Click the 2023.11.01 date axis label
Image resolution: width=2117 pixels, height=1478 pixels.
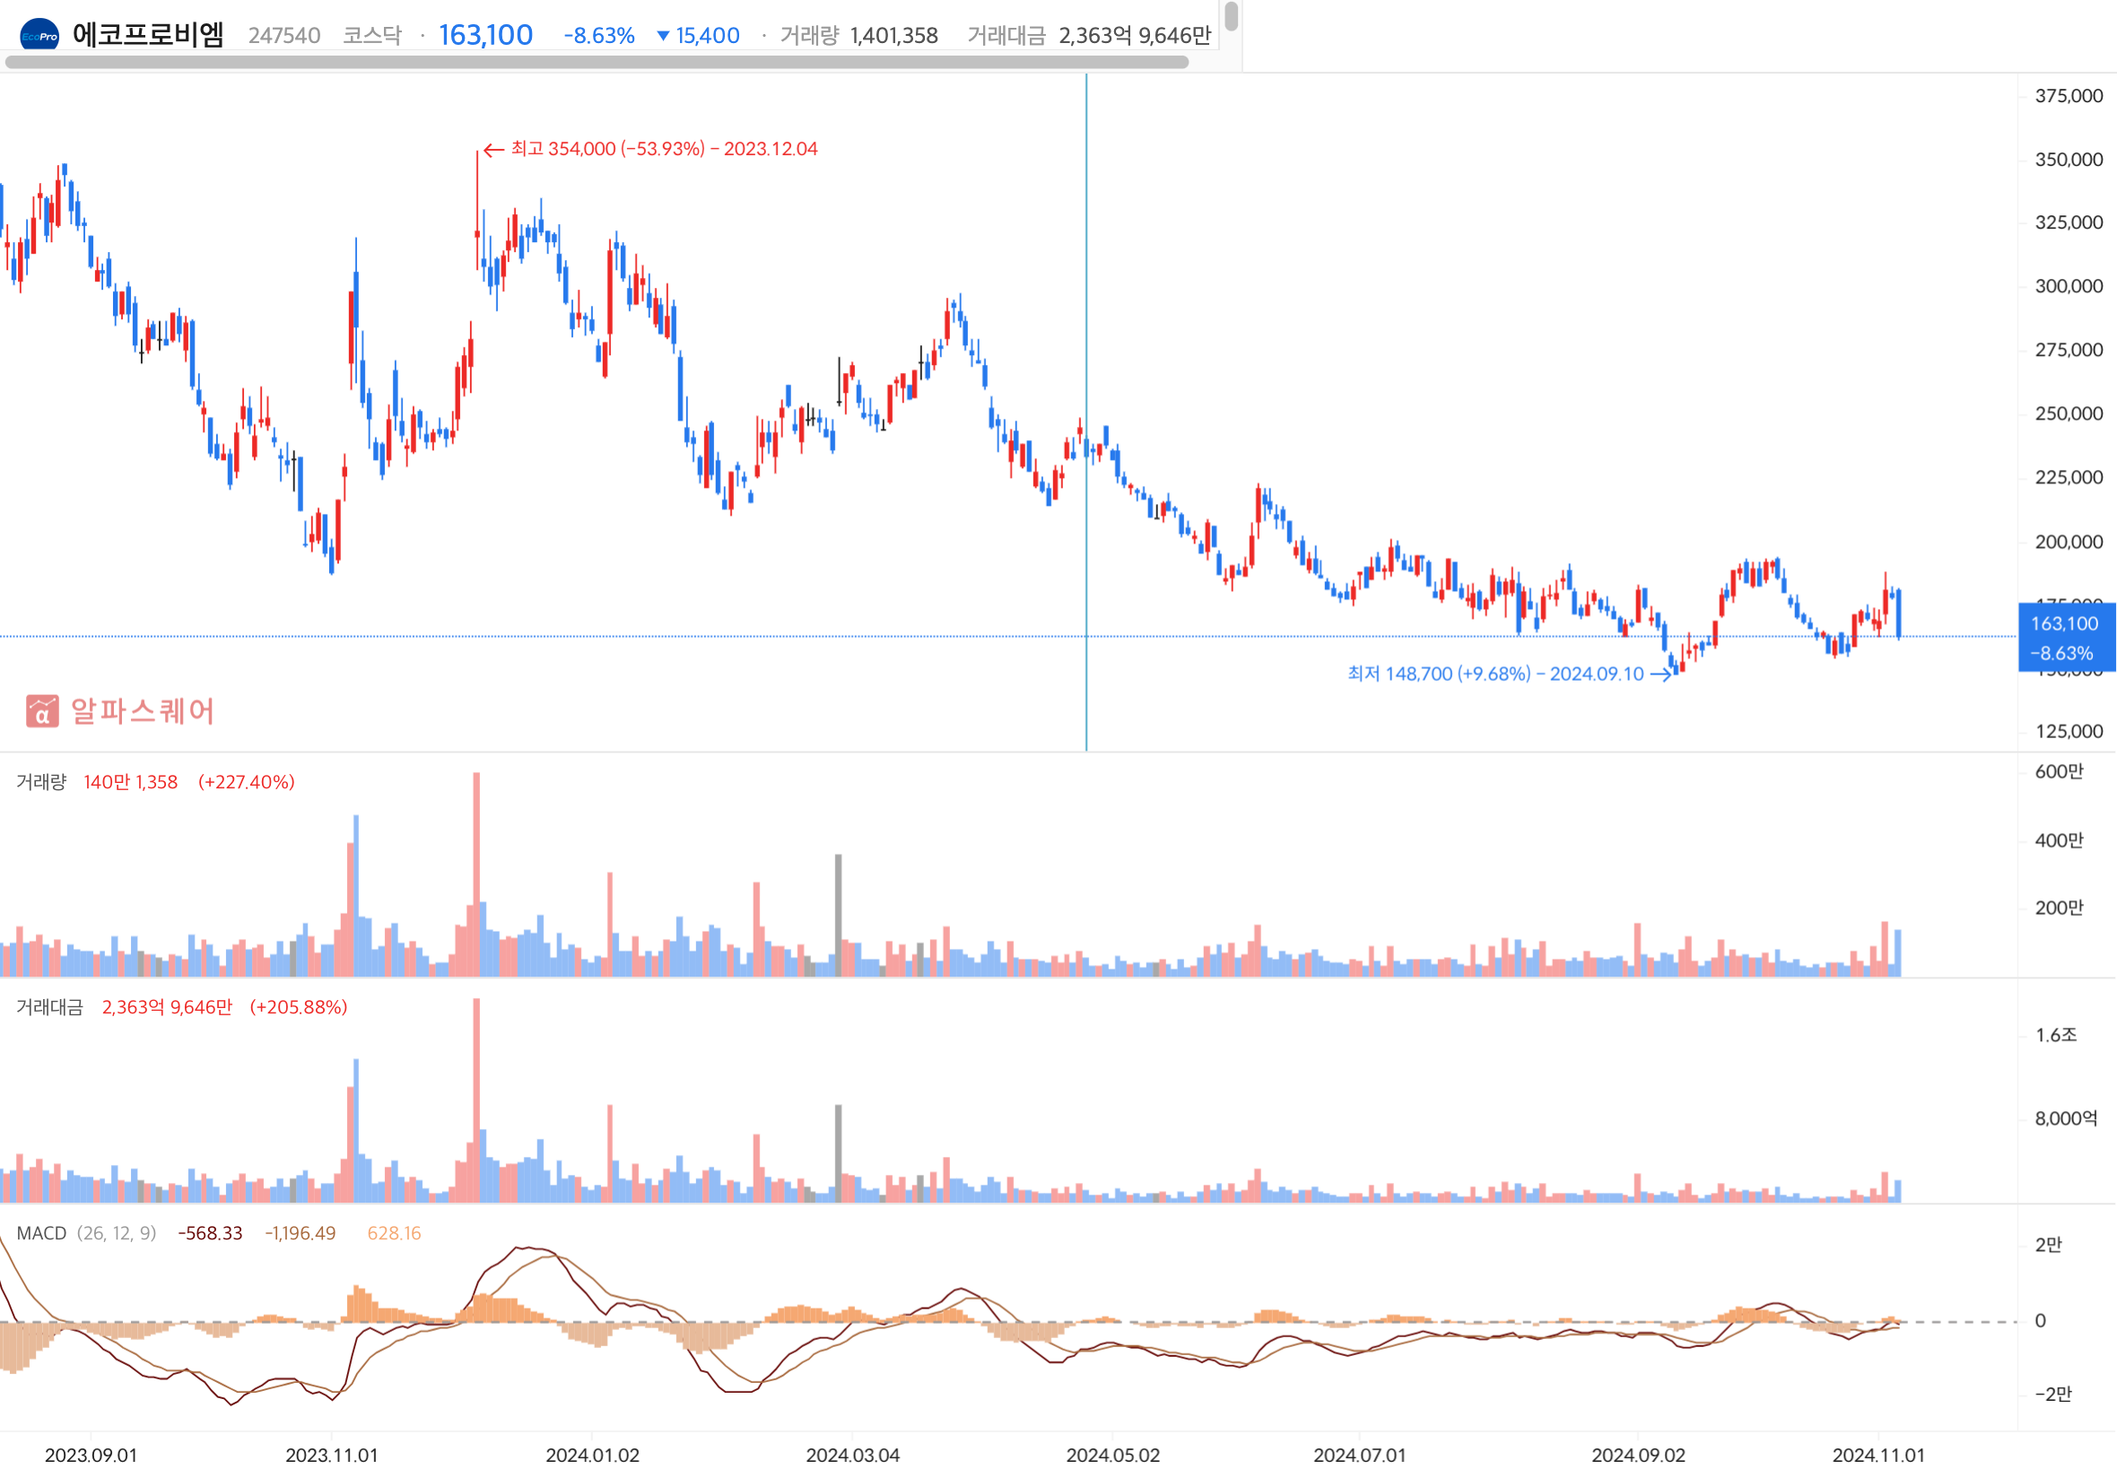coord(331,1455)
